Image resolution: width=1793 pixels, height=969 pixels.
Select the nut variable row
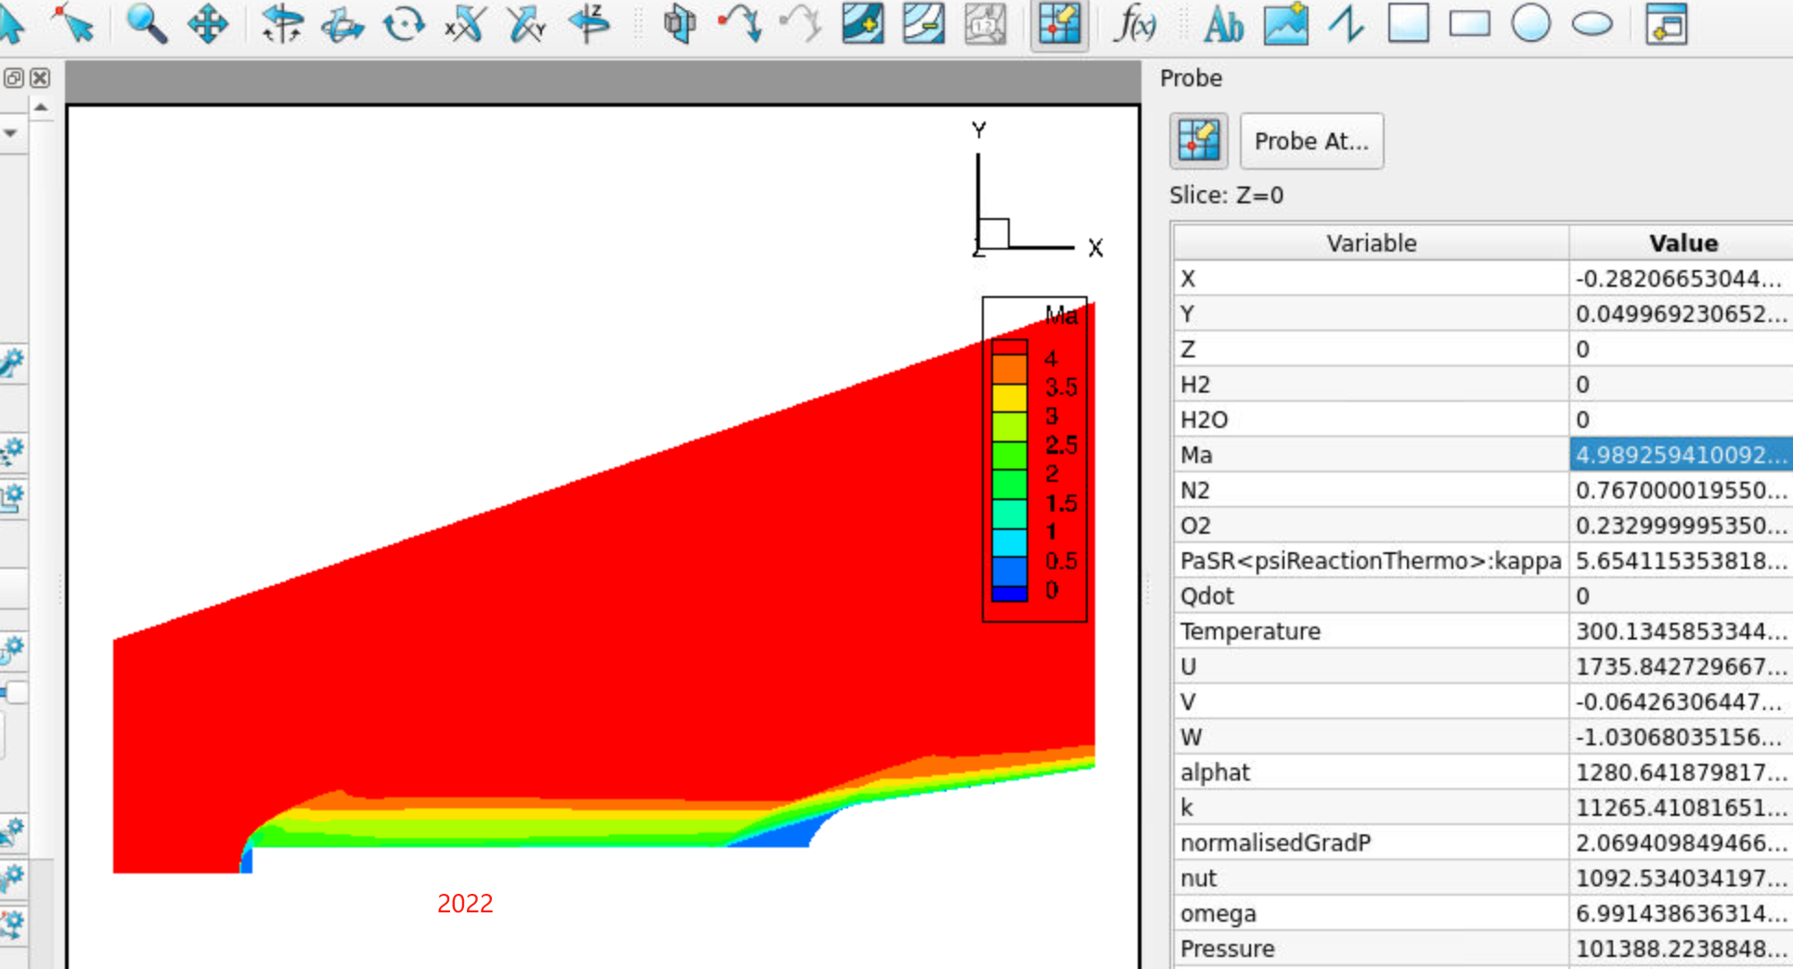[1483, 878]
